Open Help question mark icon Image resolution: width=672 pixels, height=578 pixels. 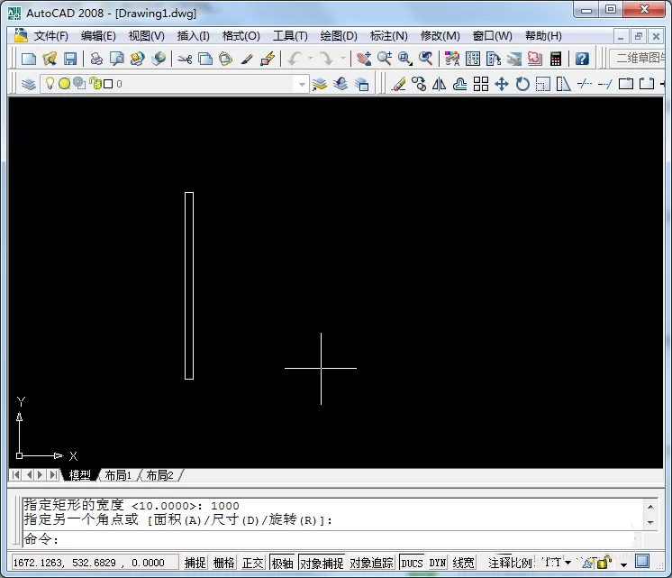582,59
